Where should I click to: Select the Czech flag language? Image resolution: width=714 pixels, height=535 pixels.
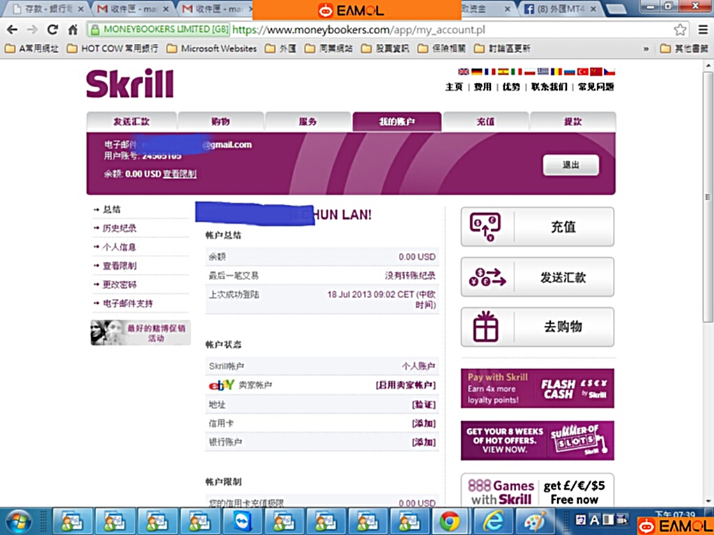[609, 72]
